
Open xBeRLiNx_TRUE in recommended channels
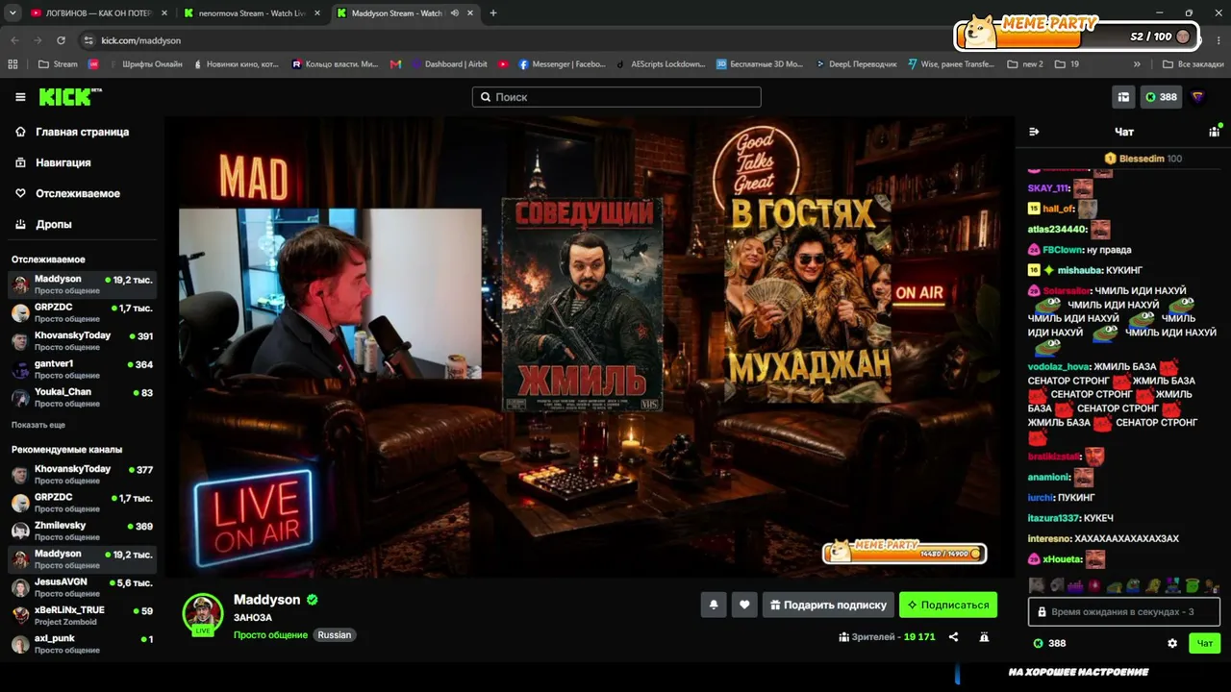tap(82, 615)
